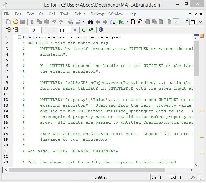The height and width of the screenshot is (183, 206).
Task: Click orange message indicator box
Action: click(202, 36)
